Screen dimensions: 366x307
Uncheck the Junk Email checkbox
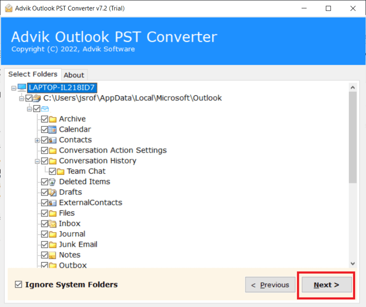[x=45, y=245]
